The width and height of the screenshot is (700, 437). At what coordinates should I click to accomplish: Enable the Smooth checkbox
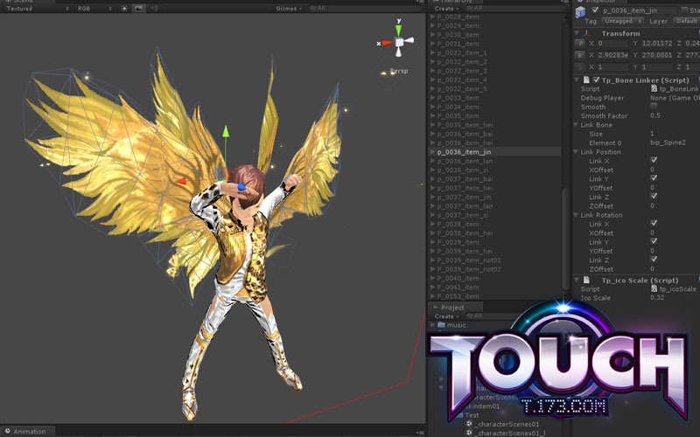point(654,106)
